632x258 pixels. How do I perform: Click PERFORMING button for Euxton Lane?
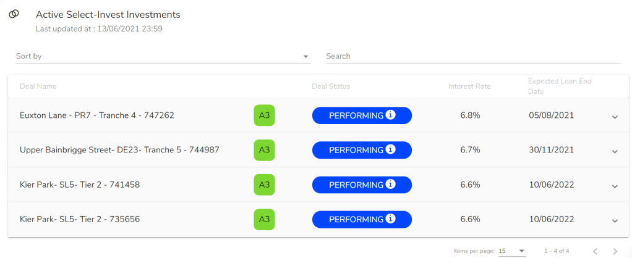click(356, 115)
